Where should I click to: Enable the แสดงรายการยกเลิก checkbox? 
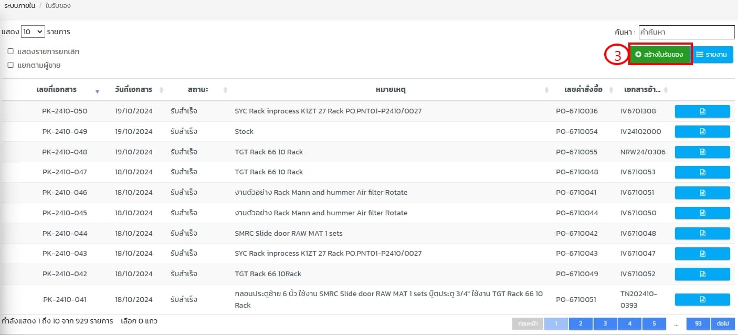point(10,51)
